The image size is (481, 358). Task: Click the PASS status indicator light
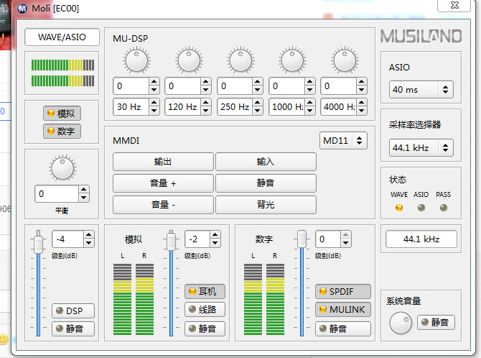click(x=443, y=208)
